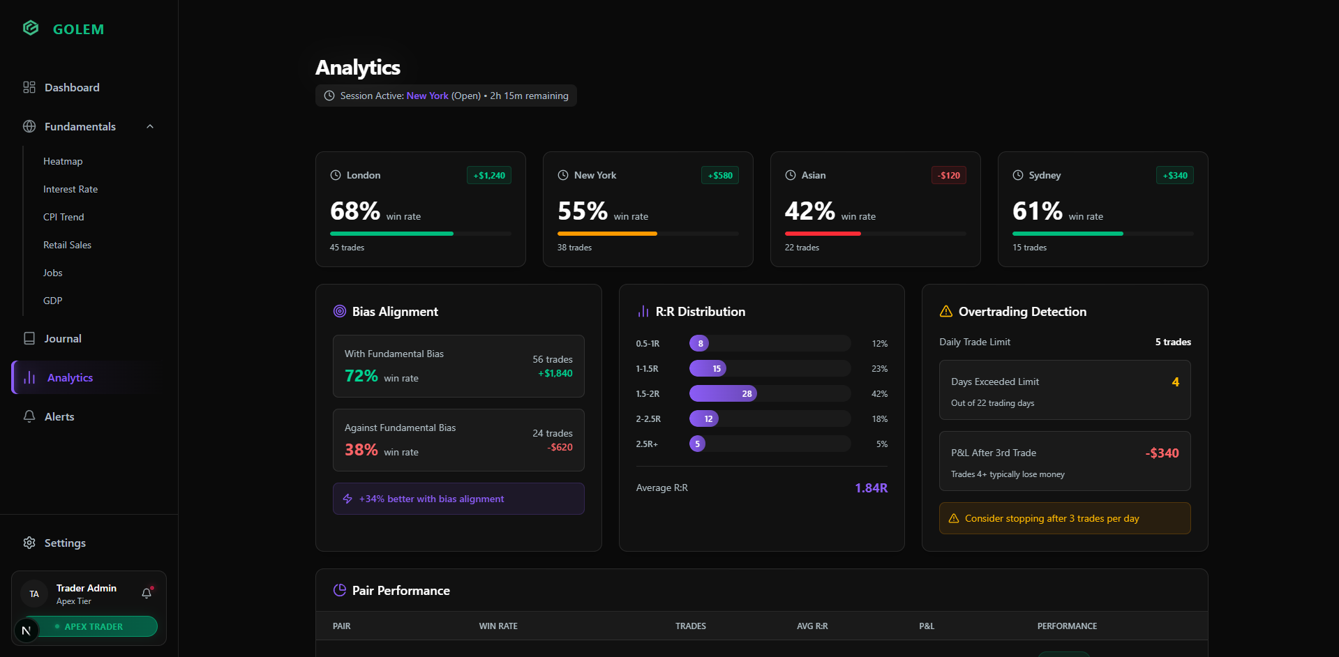
Task: Open the Settings gear icon
Action: [x=29, y=543]
